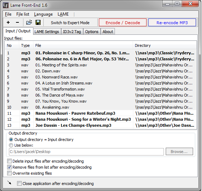
Task: Select Output directory = Input directory option
Action: click(x=11, y=140)
